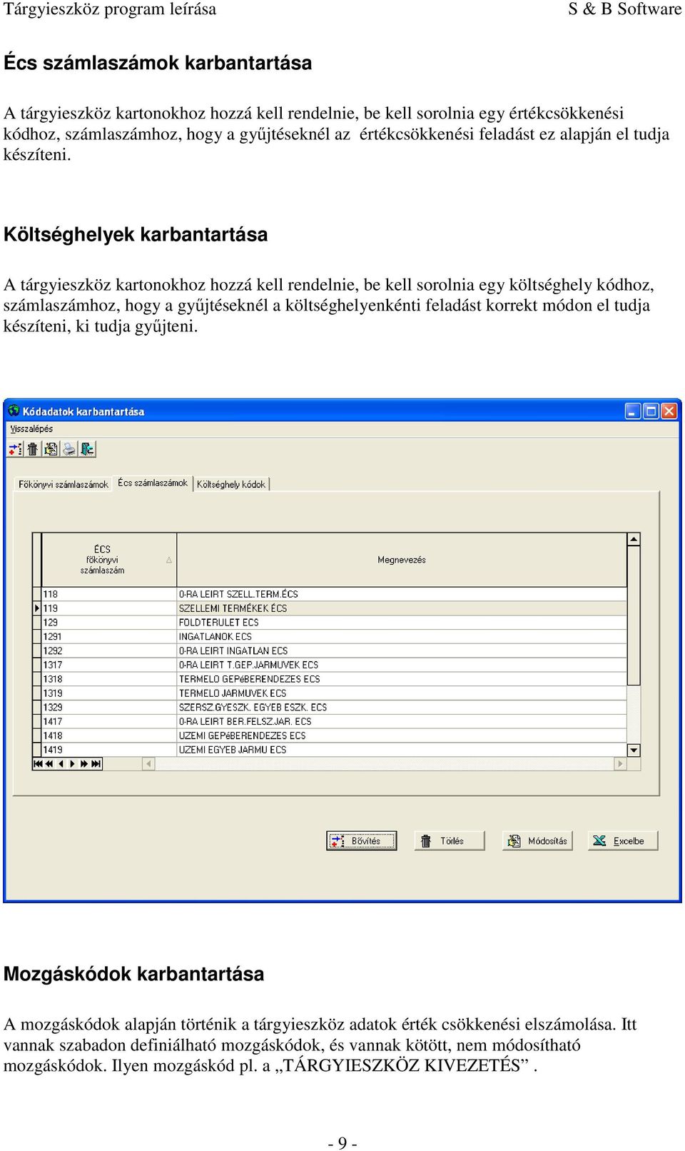The image size is (685, 1151).
Task: Click the UZEMI EGYEB JARMU ECS cell
Action: coord(402,750)
